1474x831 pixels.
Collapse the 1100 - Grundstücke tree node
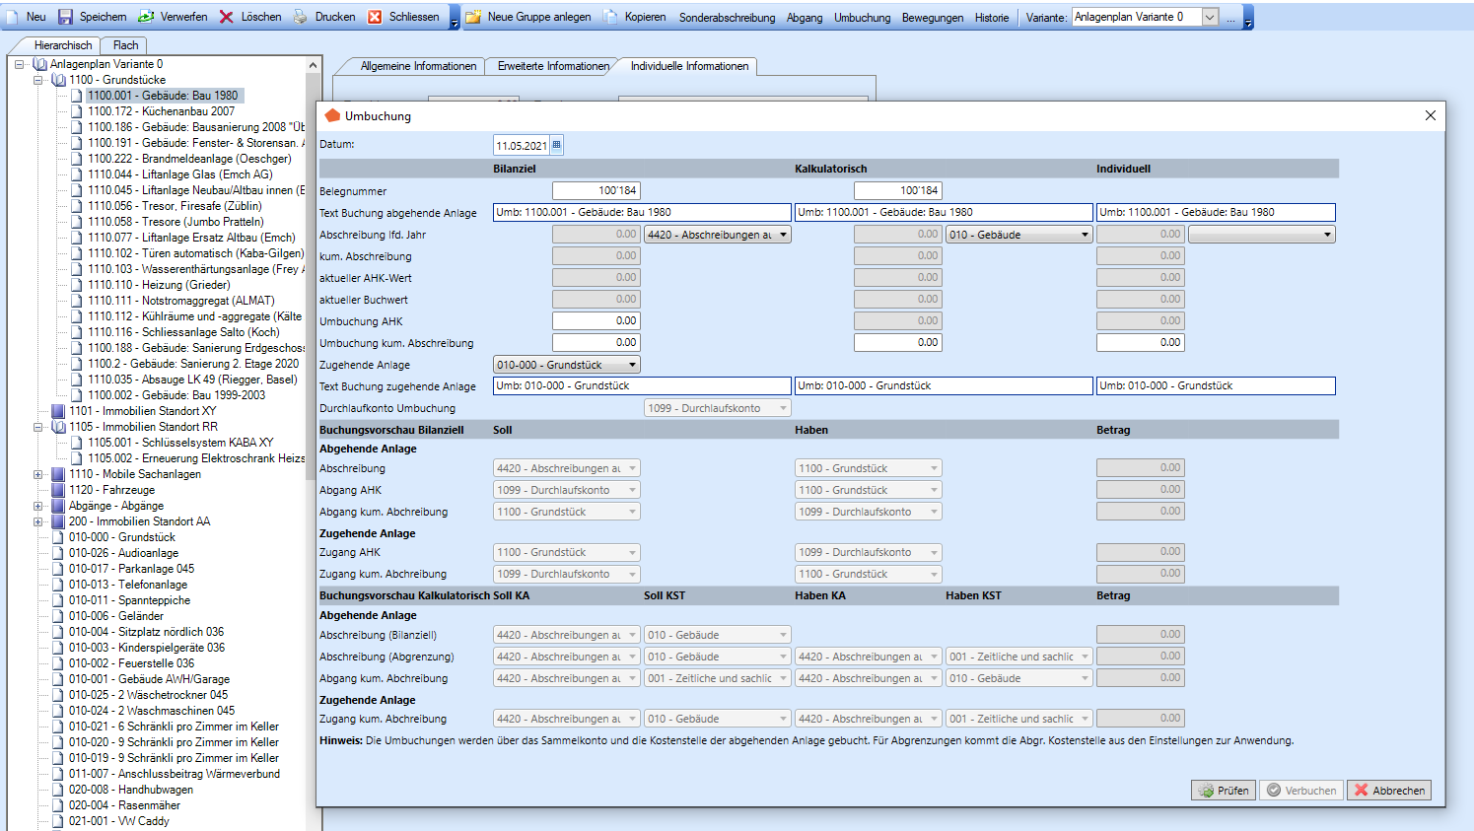click(x=38, y=80)
